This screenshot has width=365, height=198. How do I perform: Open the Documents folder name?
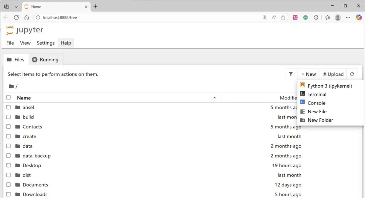(35, 185)
